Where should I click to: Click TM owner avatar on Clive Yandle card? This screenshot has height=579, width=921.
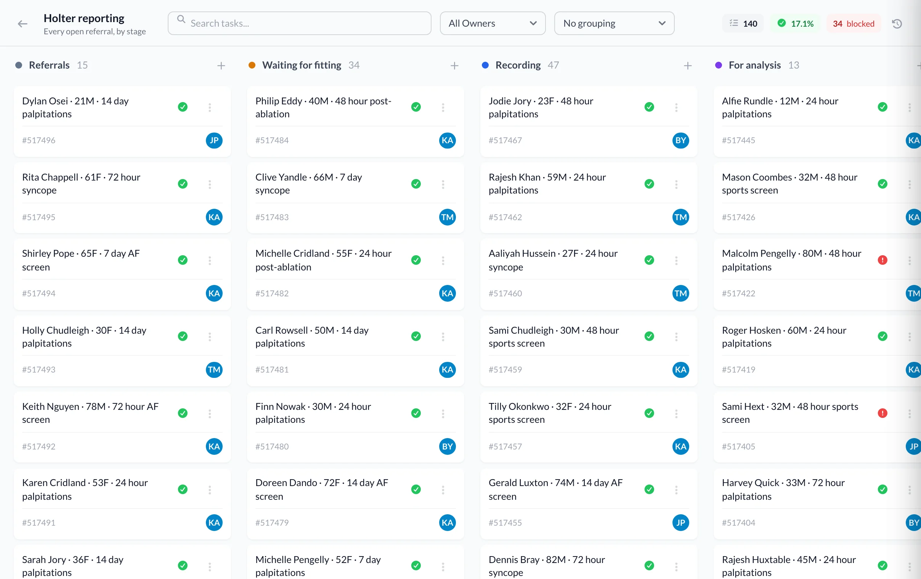tap(447, 217)
